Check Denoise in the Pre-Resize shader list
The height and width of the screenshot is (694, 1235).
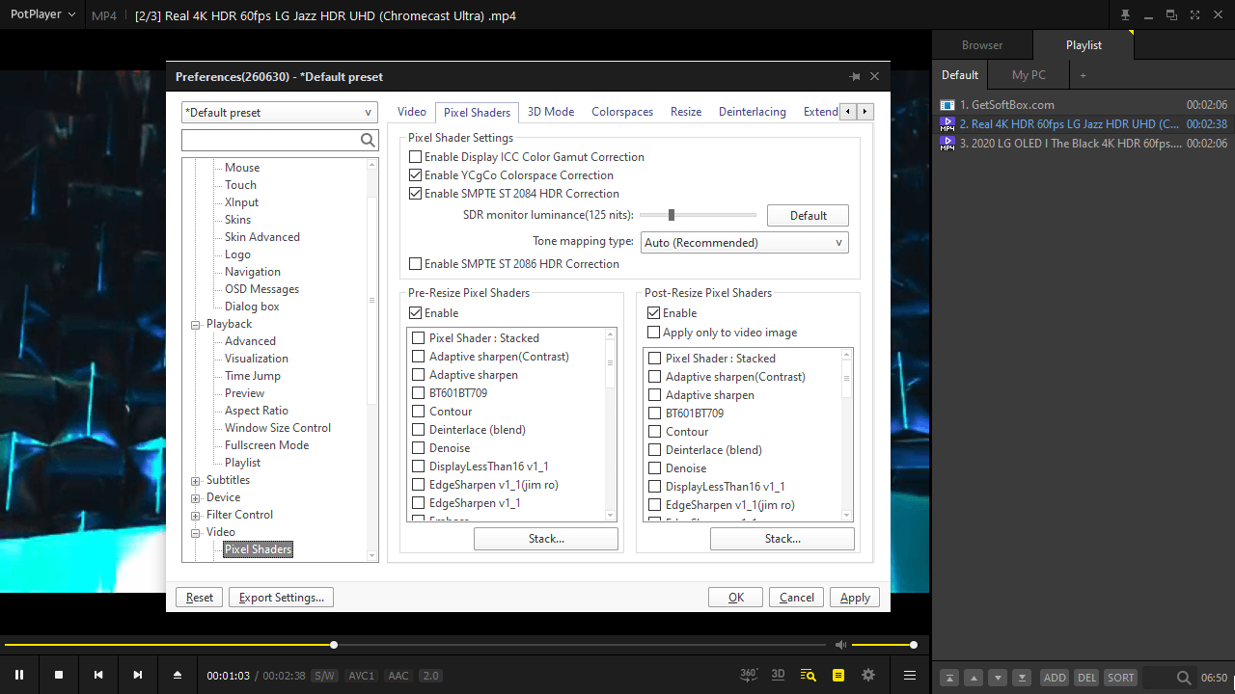tap(419, 448)
